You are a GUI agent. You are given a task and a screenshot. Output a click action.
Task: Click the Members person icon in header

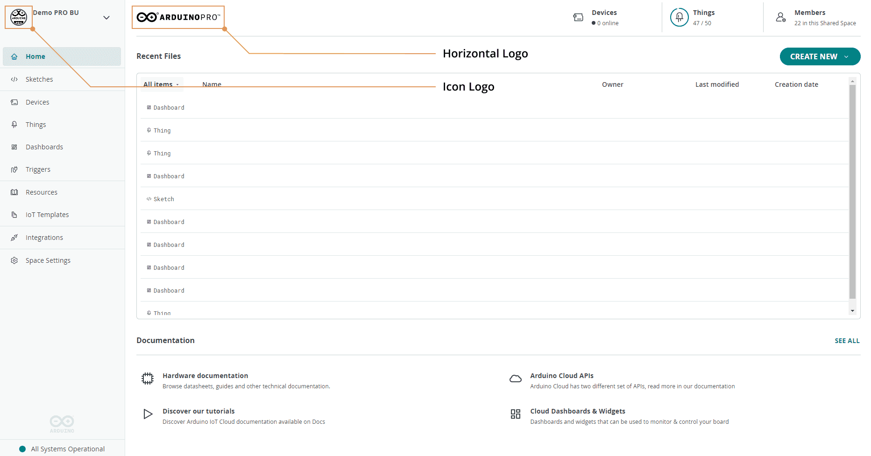coord(780,17)
